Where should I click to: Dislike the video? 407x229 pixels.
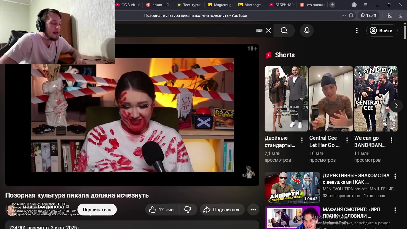point(188,210)
